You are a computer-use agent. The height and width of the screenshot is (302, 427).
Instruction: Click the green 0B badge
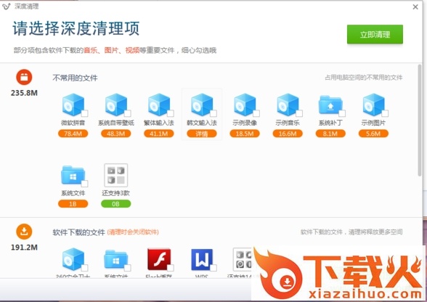[116, 204]
